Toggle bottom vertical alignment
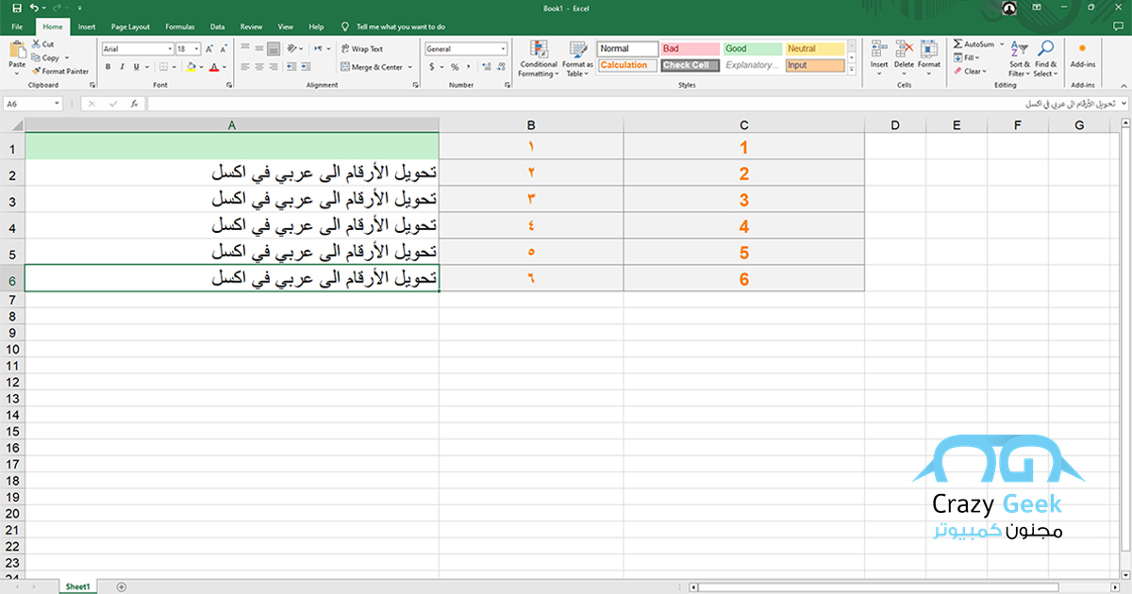 pos(274,49)
